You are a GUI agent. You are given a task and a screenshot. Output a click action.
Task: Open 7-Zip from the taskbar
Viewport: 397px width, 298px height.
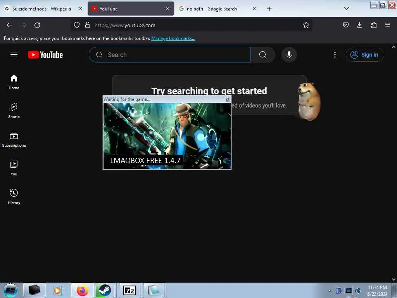129,290
